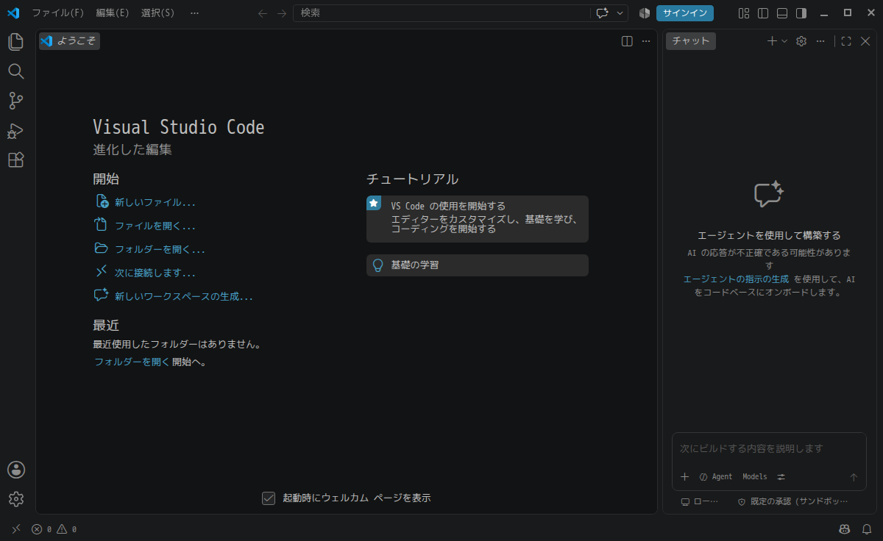Start a new chat with plus icon

tap(772, 41)
